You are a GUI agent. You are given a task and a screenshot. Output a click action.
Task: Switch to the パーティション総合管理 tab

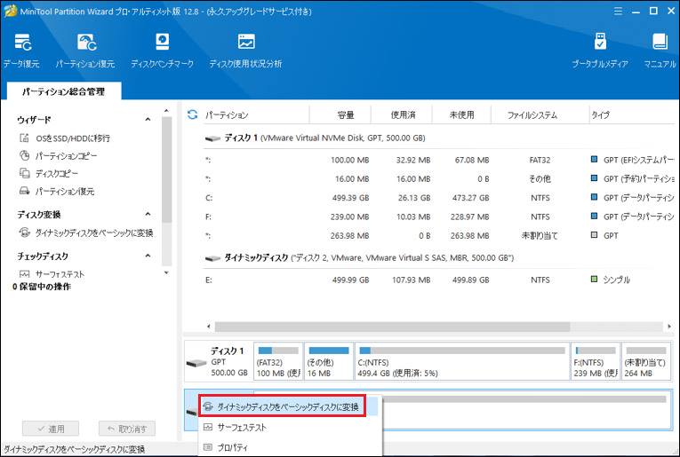[x=63, y=91]
